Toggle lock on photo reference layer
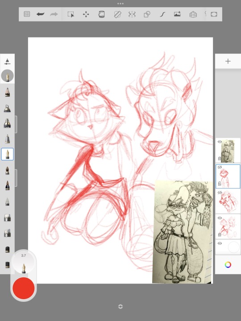 (x=220, y=158)
